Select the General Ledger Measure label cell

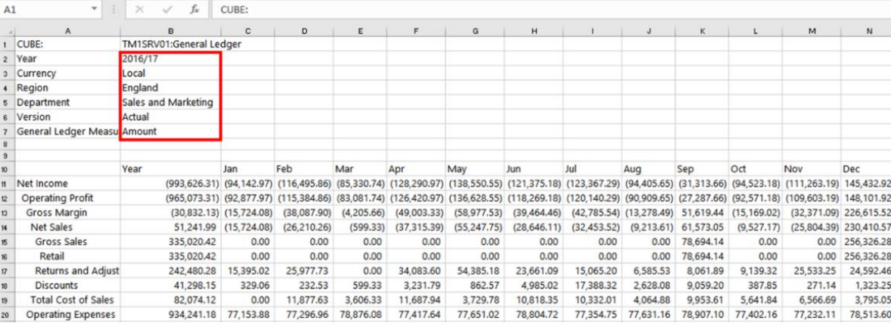coord(67,132)
